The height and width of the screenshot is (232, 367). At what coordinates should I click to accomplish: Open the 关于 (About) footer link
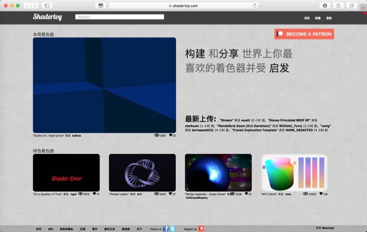tap(139, 229)
